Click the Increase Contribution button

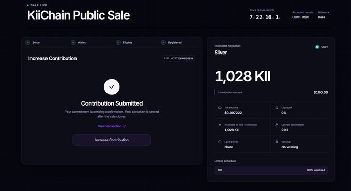coord(112,140)
